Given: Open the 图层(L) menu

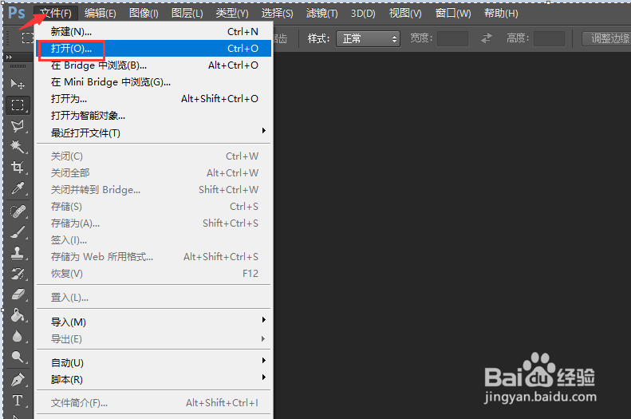Looking at the screenshot, I should coord(187,14).
